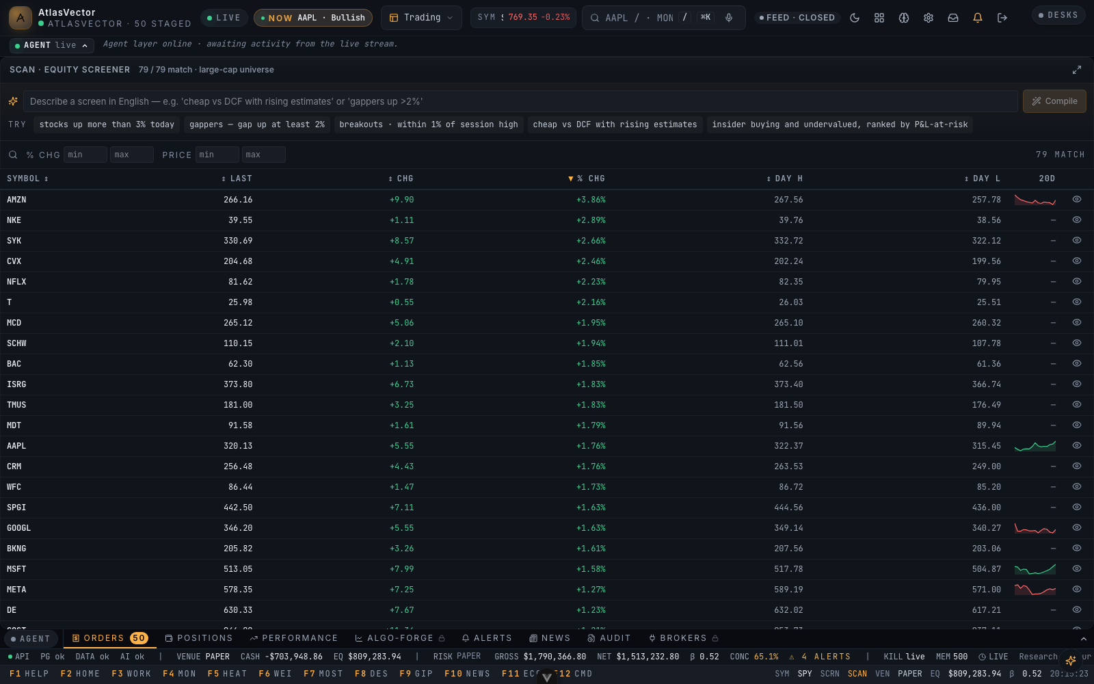1094x684 pixels.
Task: Toggle watch eye for META row
Action: pos(1077,589)
